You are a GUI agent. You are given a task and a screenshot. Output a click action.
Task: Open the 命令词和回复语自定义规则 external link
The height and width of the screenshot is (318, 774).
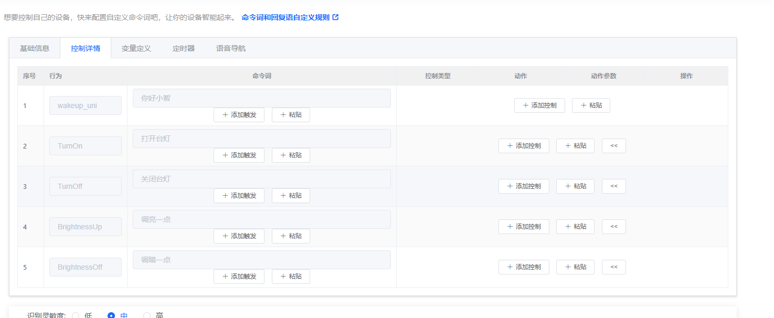click(290, 17)
